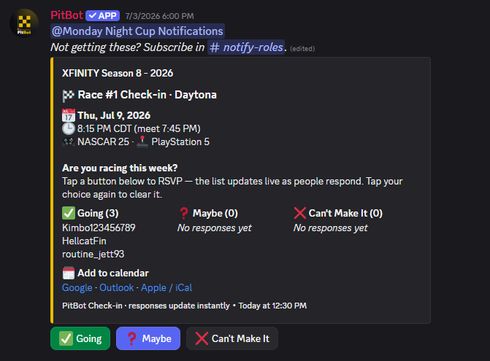Open the Outlook calendar link
The image size is (490, 361).
[117, 287]
